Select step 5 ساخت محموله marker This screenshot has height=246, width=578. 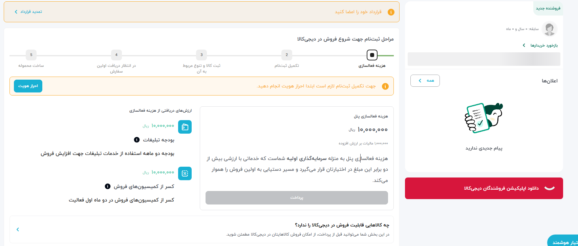(31, 55)
